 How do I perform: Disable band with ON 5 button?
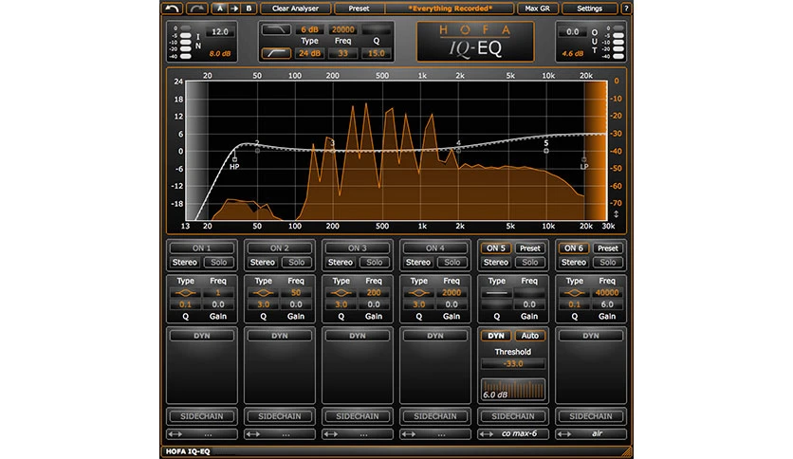point(496,248)
